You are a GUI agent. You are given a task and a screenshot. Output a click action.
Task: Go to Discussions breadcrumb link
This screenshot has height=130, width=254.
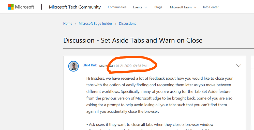tap(127, 23)
